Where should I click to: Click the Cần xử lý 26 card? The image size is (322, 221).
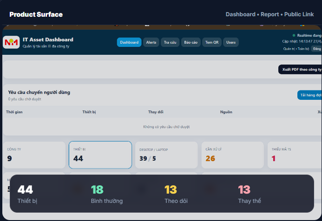click(x=232, y=155)
